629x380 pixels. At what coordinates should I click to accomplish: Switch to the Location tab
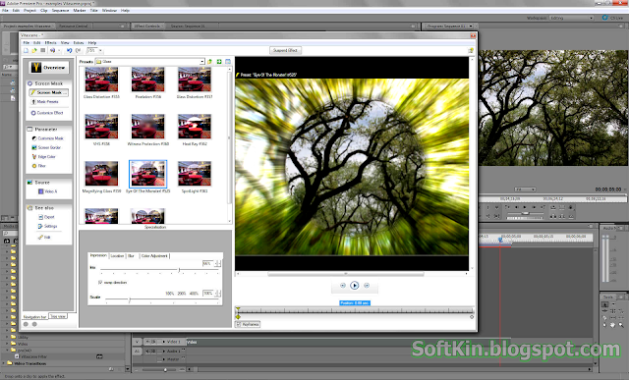click(x=117, y=255)
